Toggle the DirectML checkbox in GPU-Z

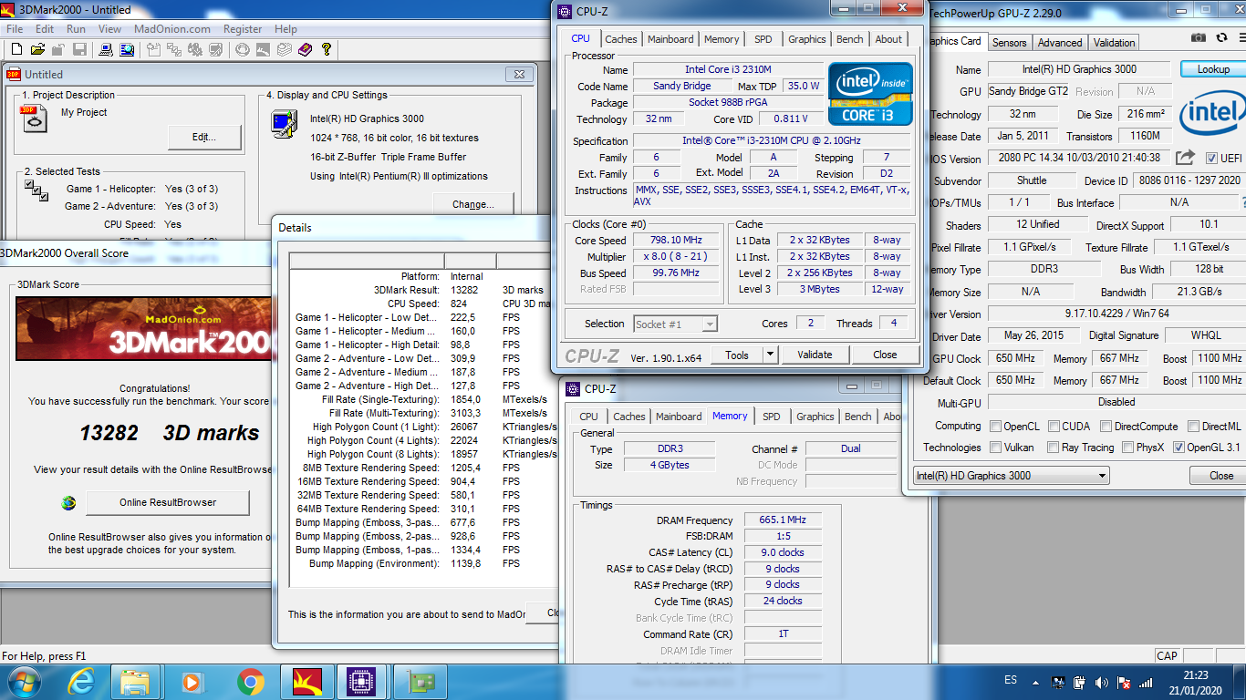point(1193,426)
